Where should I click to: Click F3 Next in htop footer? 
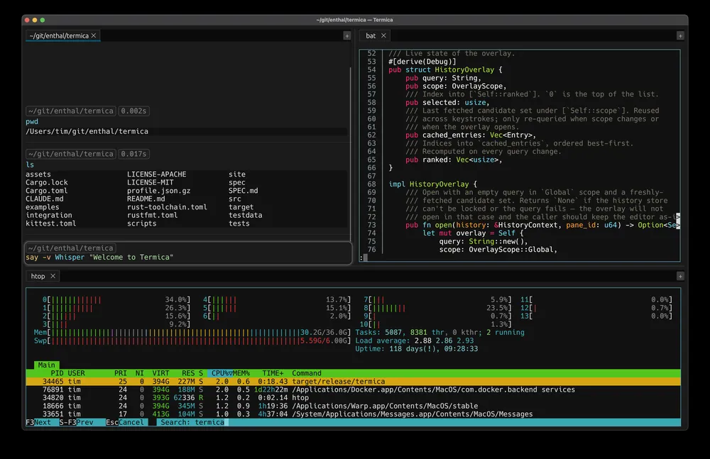(38, 422)
